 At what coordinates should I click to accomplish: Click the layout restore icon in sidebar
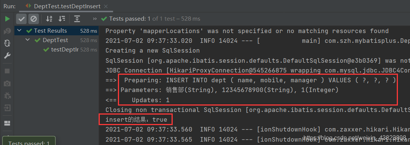(x=7, y=123)
